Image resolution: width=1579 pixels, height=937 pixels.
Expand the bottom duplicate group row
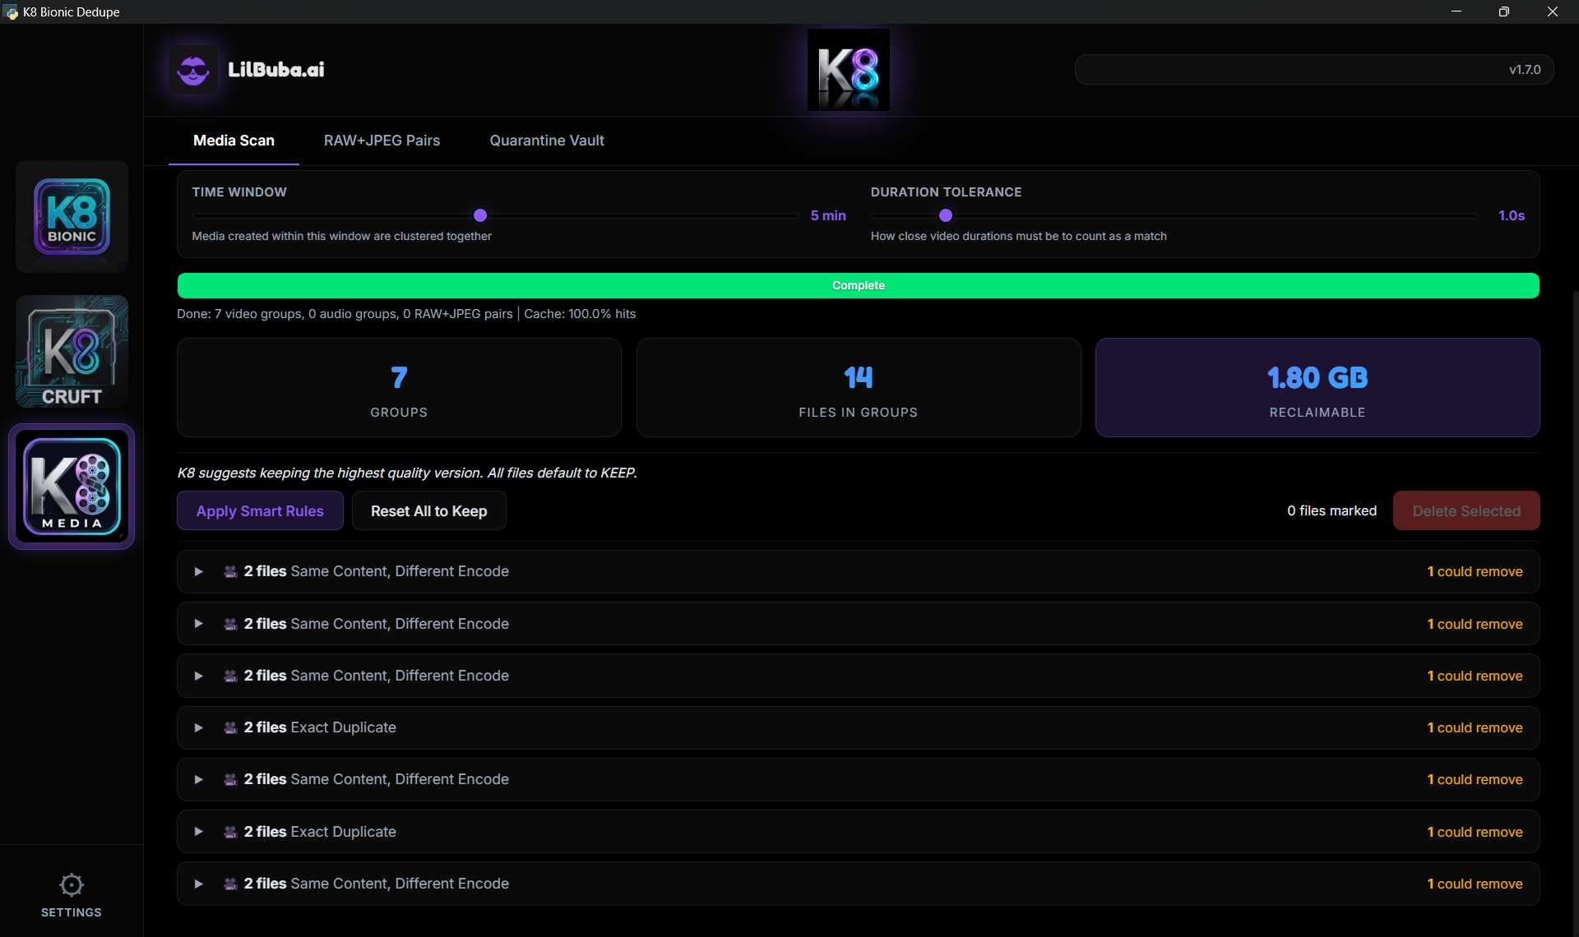(198, 884)
